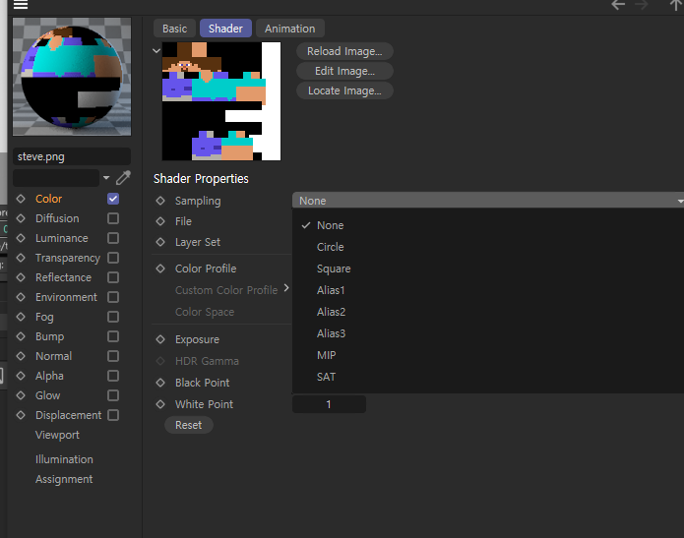Viewport: 684px width, 538px height.
Task: Enable the Environment channel checkbox
Action: pyautogui.click(x=113, y=297)
